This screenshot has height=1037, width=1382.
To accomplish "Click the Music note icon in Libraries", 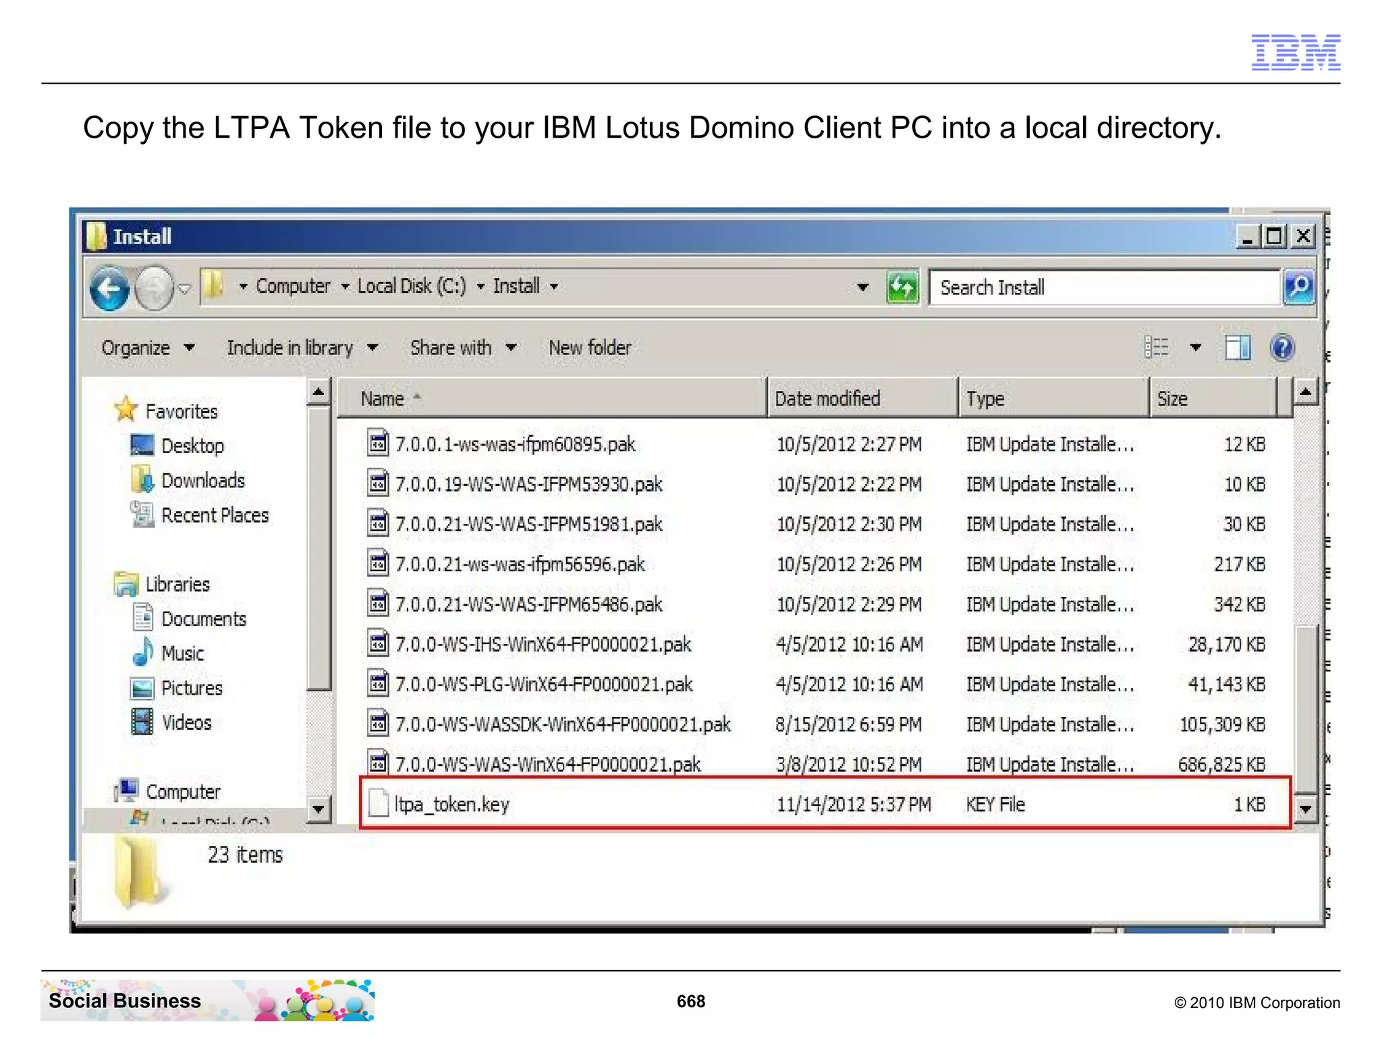I will click(x=142, y=652).
